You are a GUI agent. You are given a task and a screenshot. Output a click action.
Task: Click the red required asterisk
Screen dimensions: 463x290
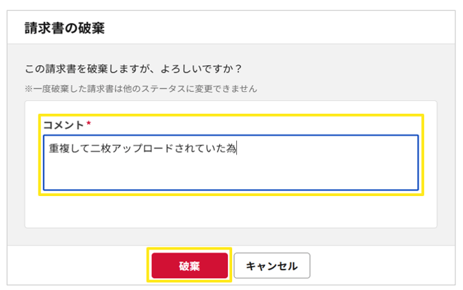tap(88, 124)
